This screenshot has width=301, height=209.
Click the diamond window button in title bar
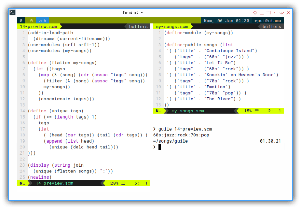pyautogui.click(x=255, y=12)
